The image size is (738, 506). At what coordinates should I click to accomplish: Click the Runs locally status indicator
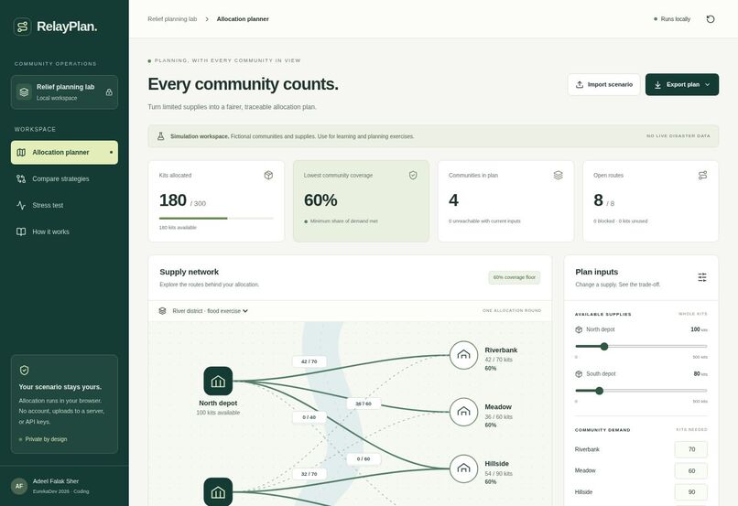tap(672, 19)
